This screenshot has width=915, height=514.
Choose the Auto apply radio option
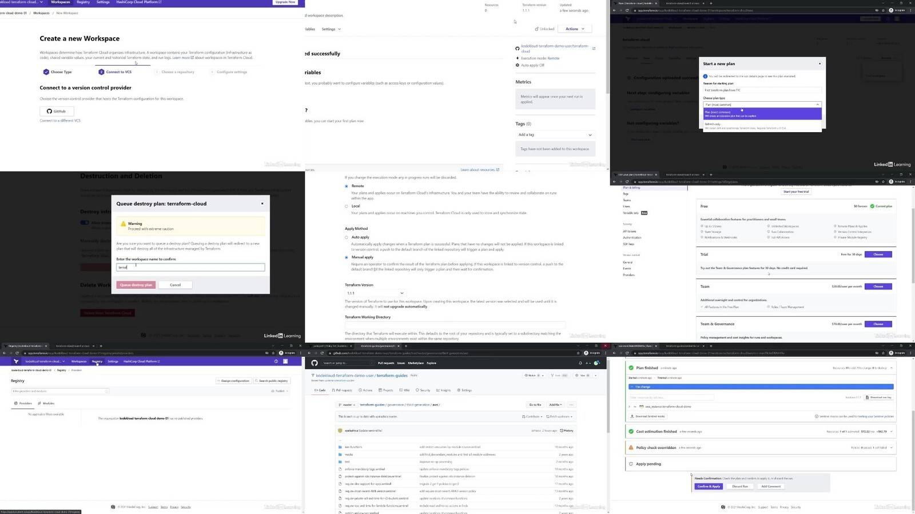(347, 237)
